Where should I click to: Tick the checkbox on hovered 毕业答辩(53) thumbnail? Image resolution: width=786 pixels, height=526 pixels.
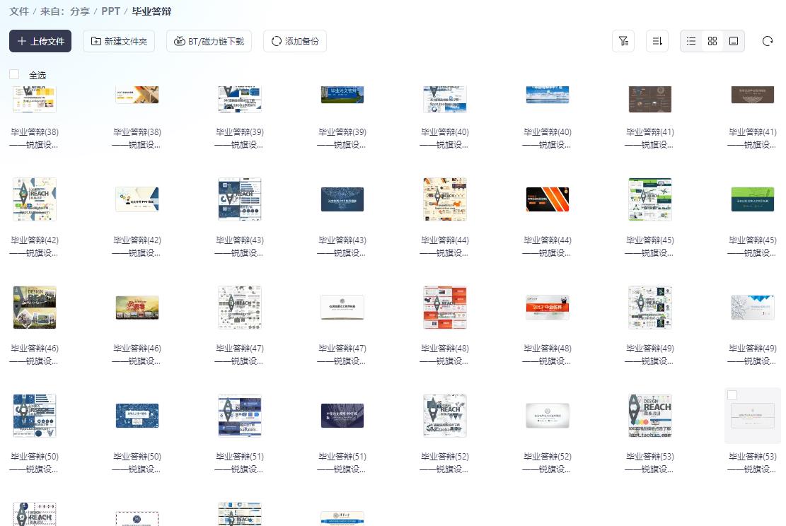tap(732, 395)
